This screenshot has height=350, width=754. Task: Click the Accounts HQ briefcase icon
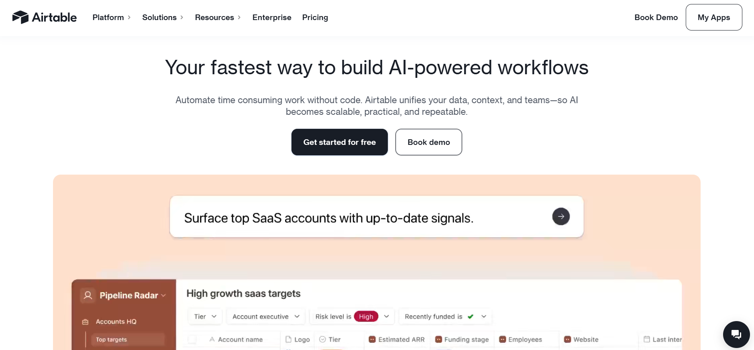[x=85, y=322]
